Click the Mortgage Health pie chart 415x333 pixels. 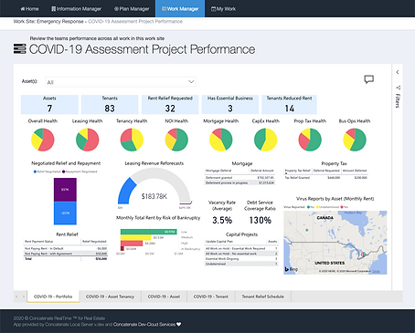pos(221,140)
